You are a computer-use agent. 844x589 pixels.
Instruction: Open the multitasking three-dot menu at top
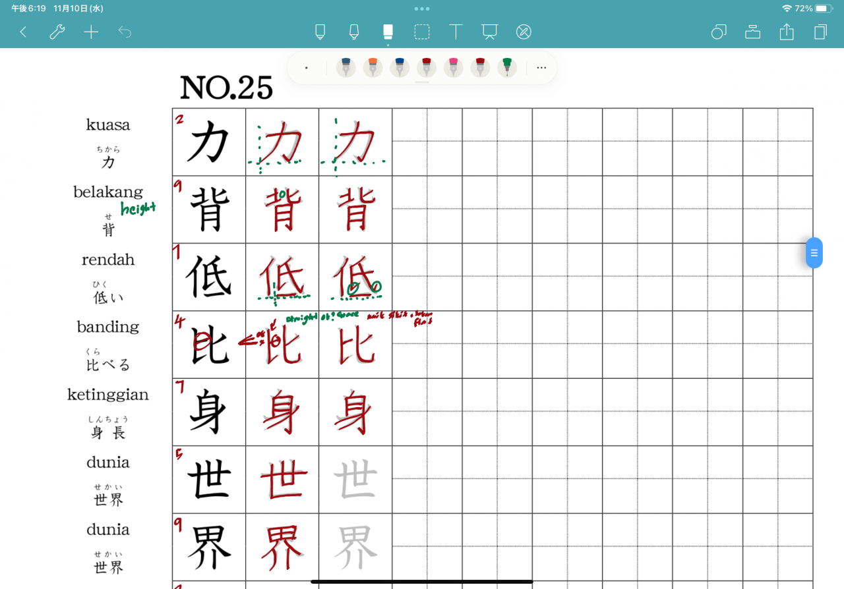422,9
